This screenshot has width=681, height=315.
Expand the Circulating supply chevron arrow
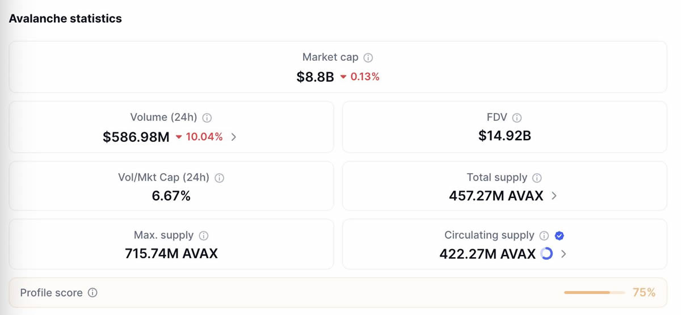tap(564, 254)
